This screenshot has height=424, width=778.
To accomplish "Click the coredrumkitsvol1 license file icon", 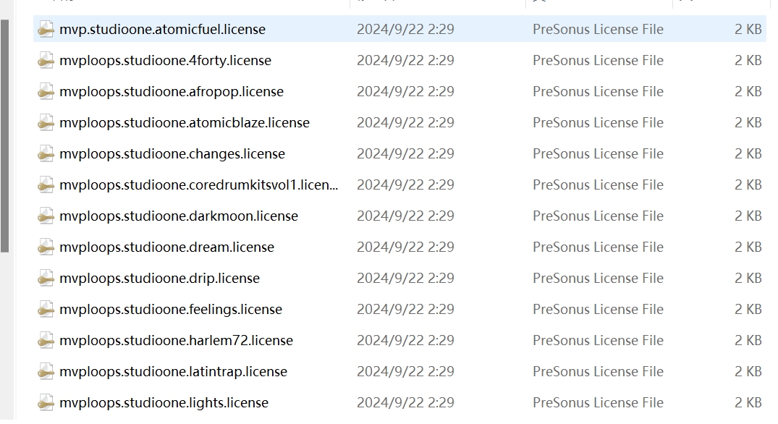I will click(46, 185).
